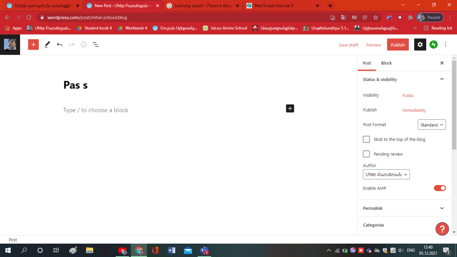Close the settings sidebar panel
Screen dimensions: 457x257
pyautogui.click(x=442, y=63)
